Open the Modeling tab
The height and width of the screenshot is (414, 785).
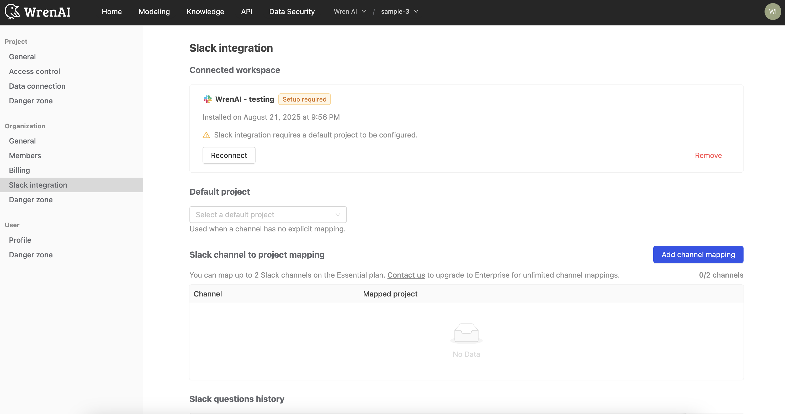(x=154, y=12)
